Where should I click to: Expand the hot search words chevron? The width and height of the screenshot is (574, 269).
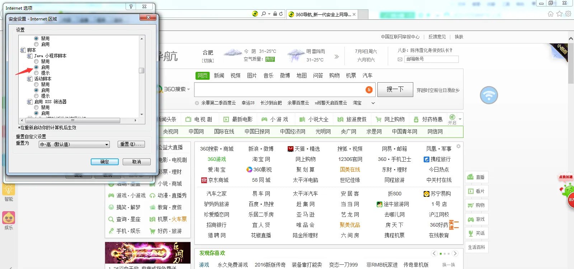[x=373, y=103]
